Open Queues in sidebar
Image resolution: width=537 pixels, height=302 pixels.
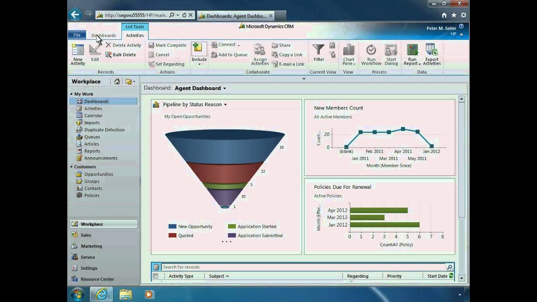(92, 137)
